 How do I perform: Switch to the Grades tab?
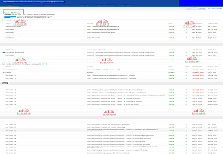(x=9, y=5)
